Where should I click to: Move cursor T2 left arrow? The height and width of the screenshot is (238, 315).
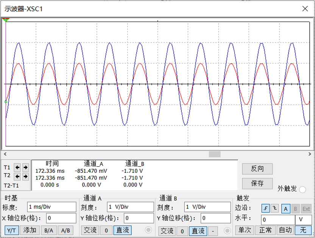pyautogui.click(x=17, y=177)
